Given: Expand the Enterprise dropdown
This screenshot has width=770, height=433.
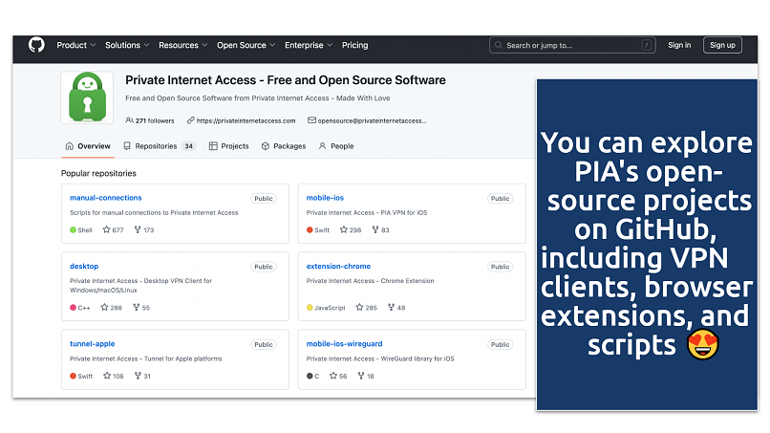Looking at the screenshot, I should coord(309,45).
